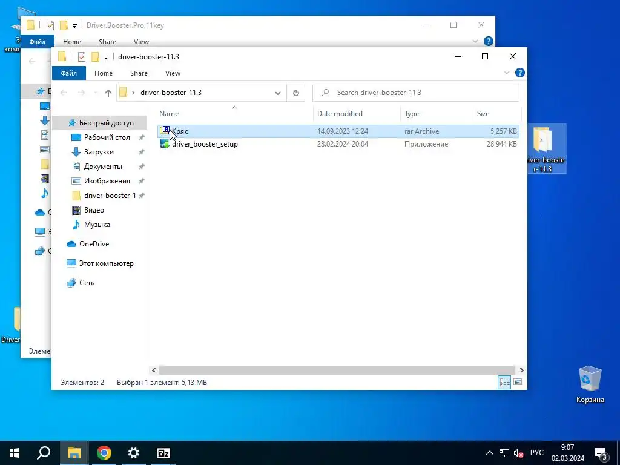Open Музыка in the navigation pane
Screen dimensions: 620x465
[97, 225]
